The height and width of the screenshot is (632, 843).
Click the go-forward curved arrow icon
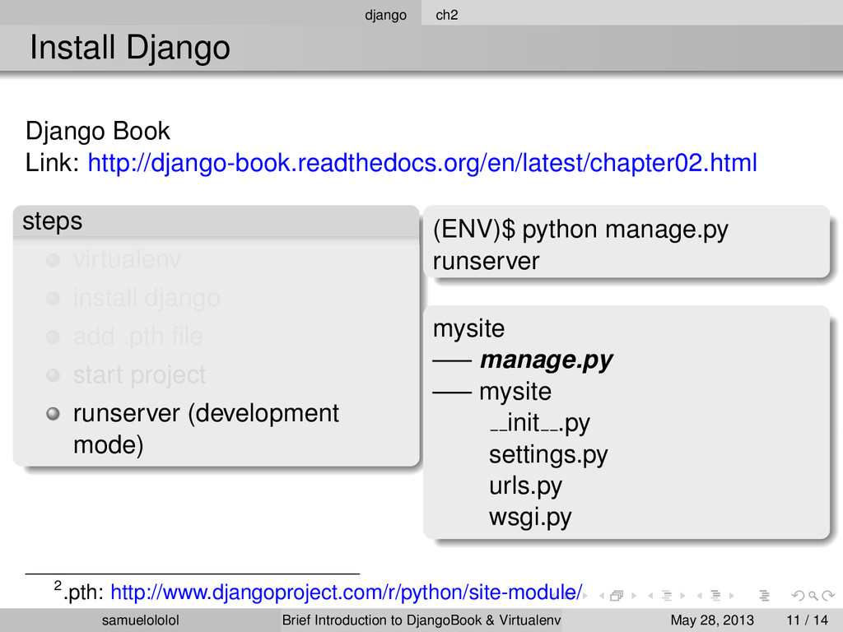point(828,596)
